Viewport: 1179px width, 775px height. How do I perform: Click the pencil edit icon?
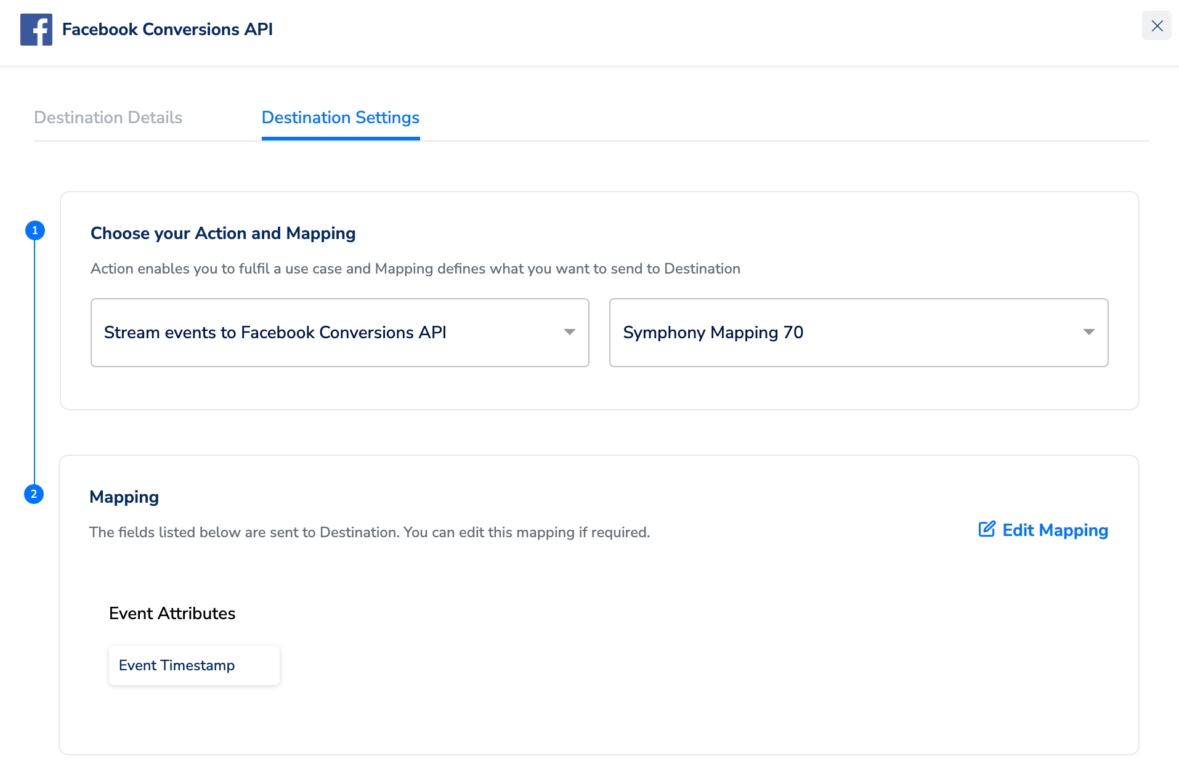pos(987,529)
